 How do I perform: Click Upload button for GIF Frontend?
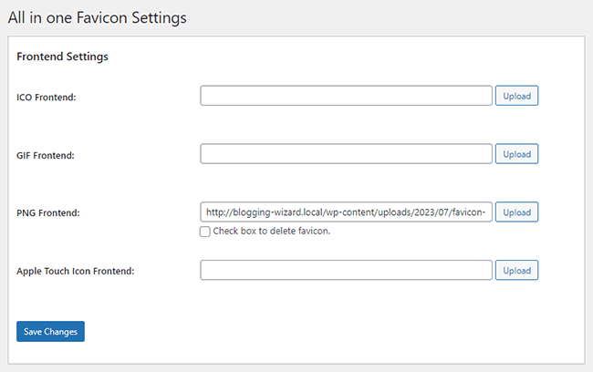coord(516,154)
